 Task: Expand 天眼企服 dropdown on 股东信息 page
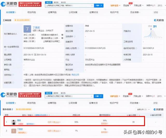(138, 96)
